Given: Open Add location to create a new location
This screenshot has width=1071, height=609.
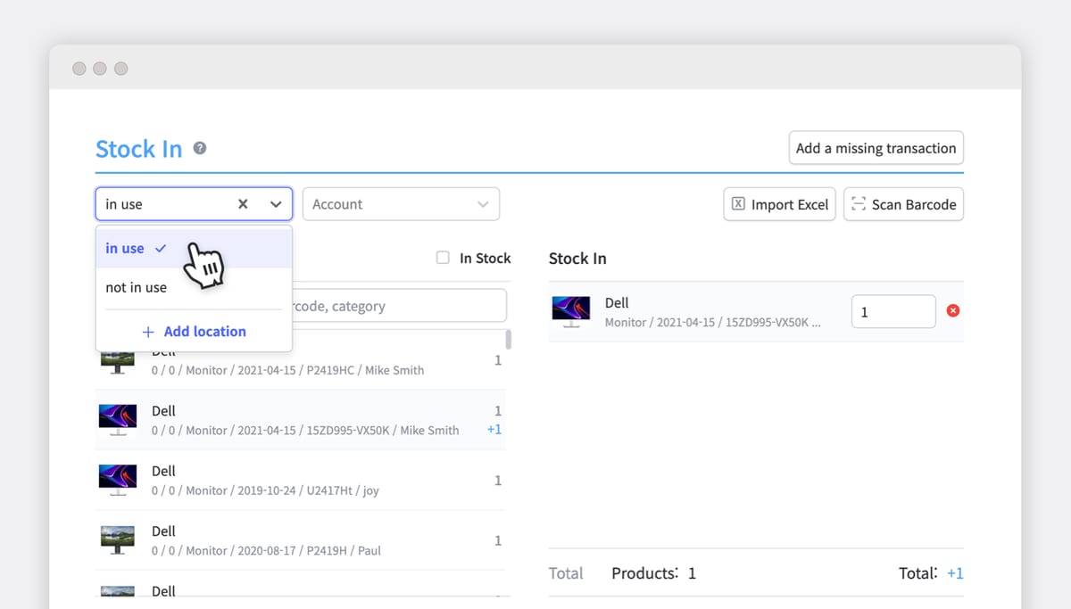Looking at the screenshot, I should 204,331.
